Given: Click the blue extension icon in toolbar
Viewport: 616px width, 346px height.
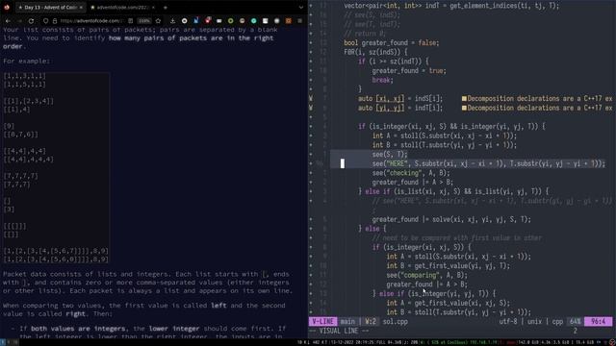Looking at the screenshot, I should [196, 20].
